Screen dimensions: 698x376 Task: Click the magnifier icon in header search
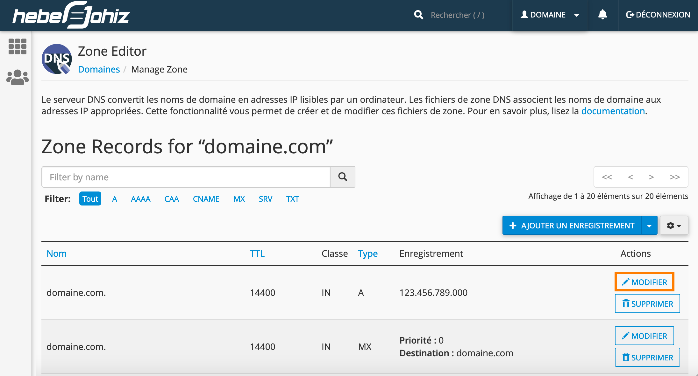pos(418,15)
